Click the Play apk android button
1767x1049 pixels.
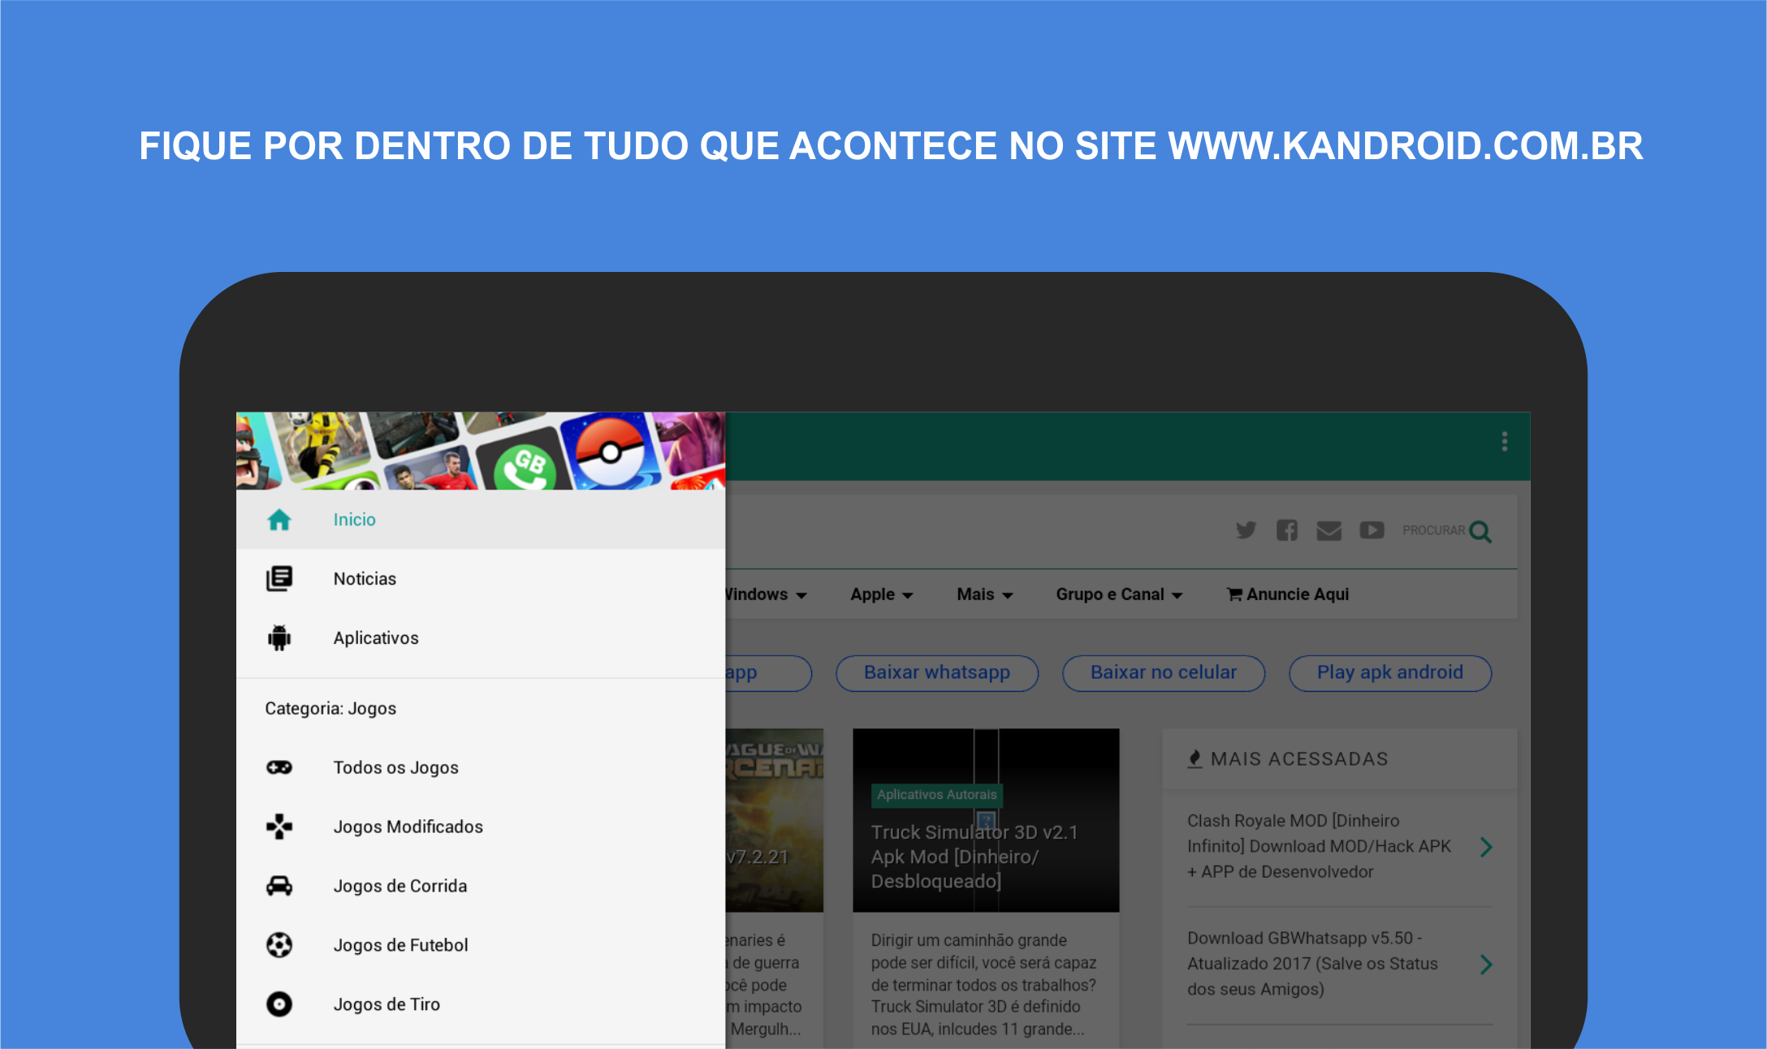click(1389, 673)
